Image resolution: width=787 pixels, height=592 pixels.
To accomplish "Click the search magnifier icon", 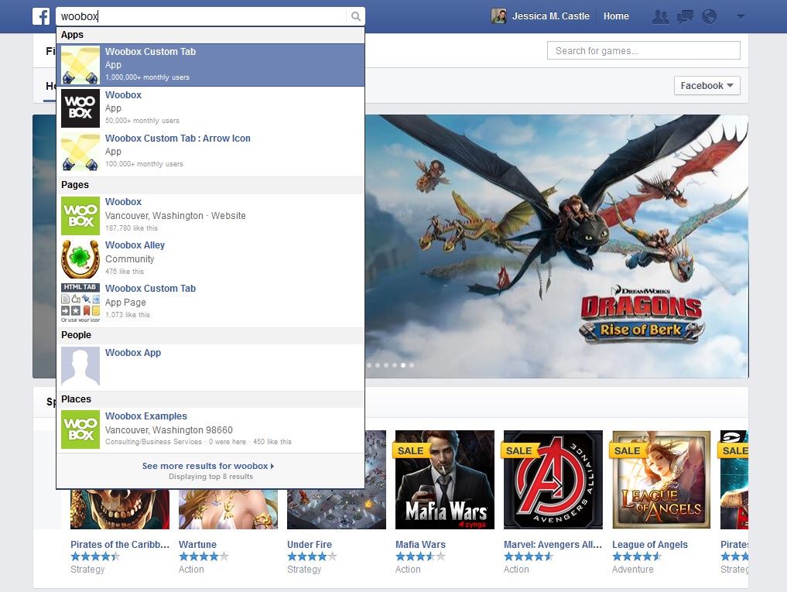I will coord(356,16).
